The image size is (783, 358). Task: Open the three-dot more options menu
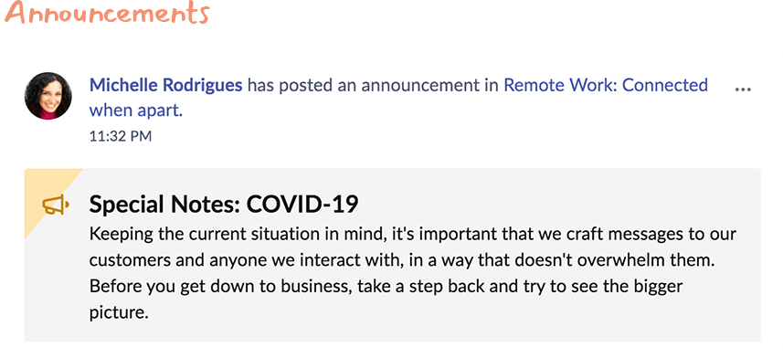(x=743, y=89)
